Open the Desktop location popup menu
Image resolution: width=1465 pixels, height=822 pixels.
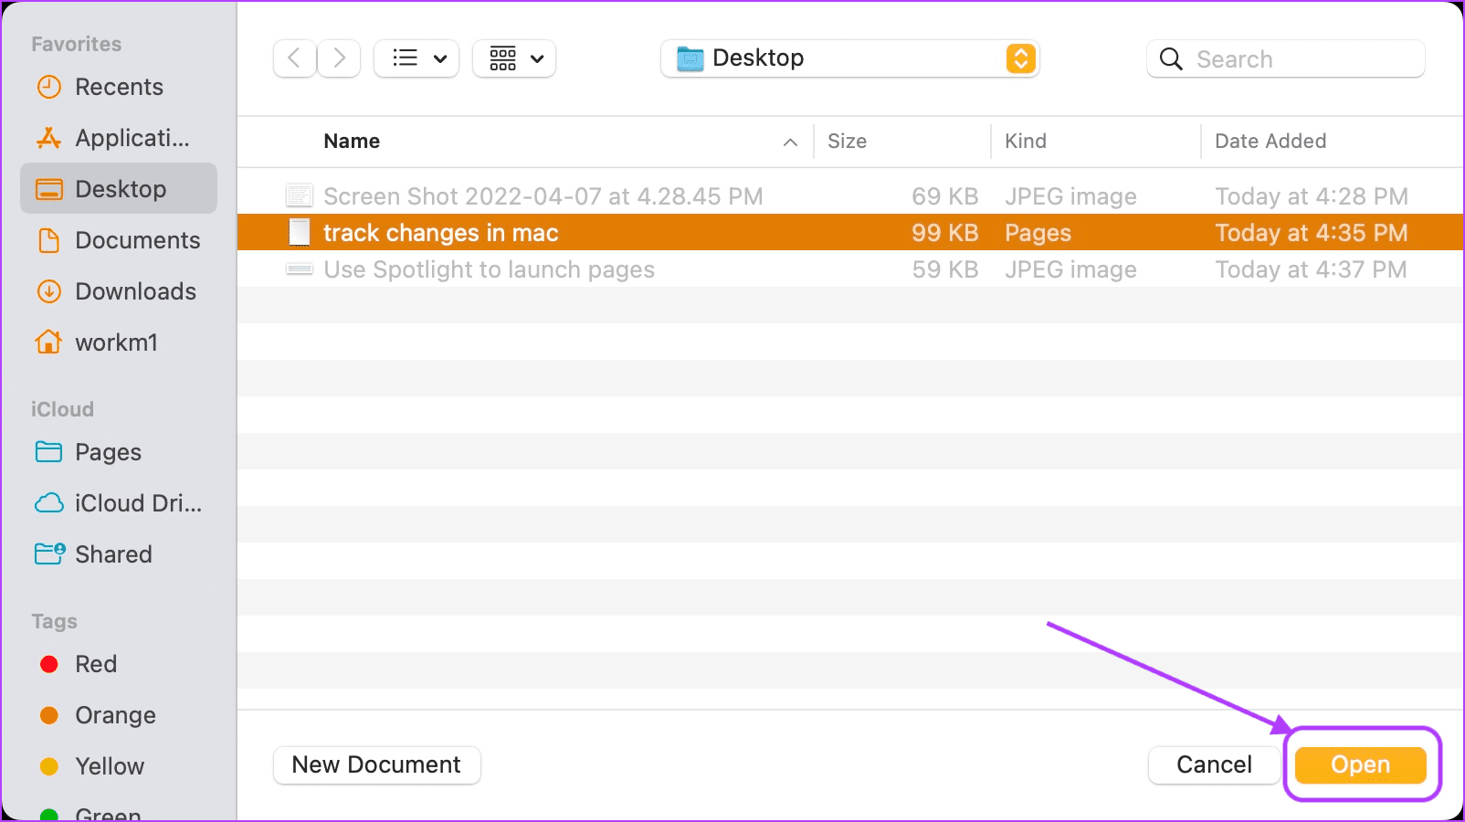(850, 58)
